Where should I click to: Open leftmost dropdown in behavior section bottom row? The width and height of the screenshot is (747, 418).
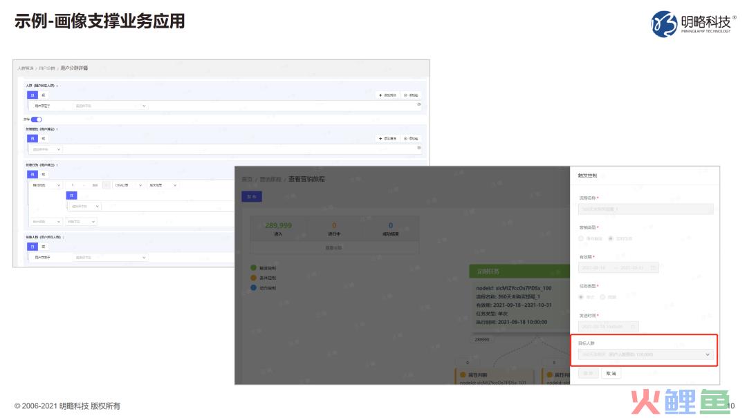point(46,221)
